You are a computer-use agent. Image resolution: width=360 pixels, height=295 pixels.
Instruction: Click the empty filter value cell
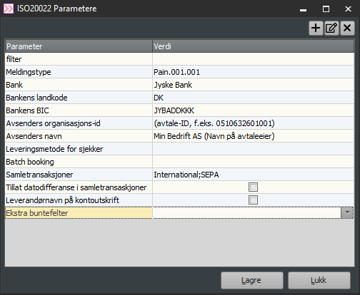[x=254, y=59]
